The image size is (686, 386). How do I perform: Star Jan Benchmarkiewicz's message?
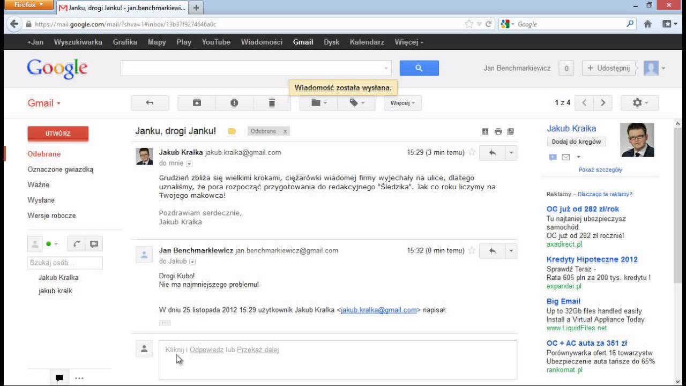coord(472,250)
